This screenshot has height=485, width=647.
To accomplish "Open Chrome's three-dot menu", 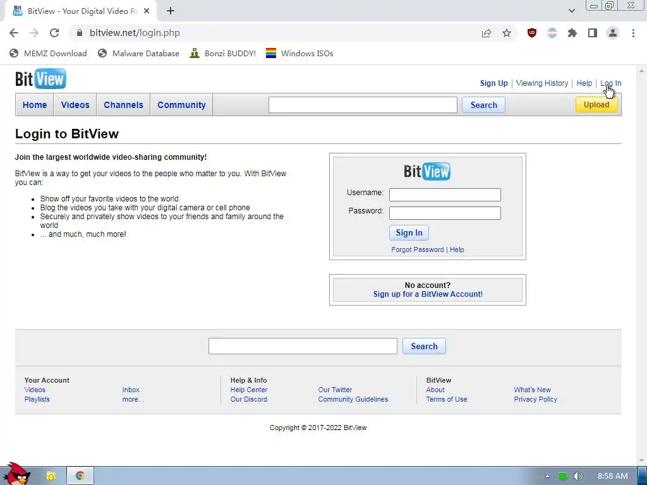I will click(633, 33).
